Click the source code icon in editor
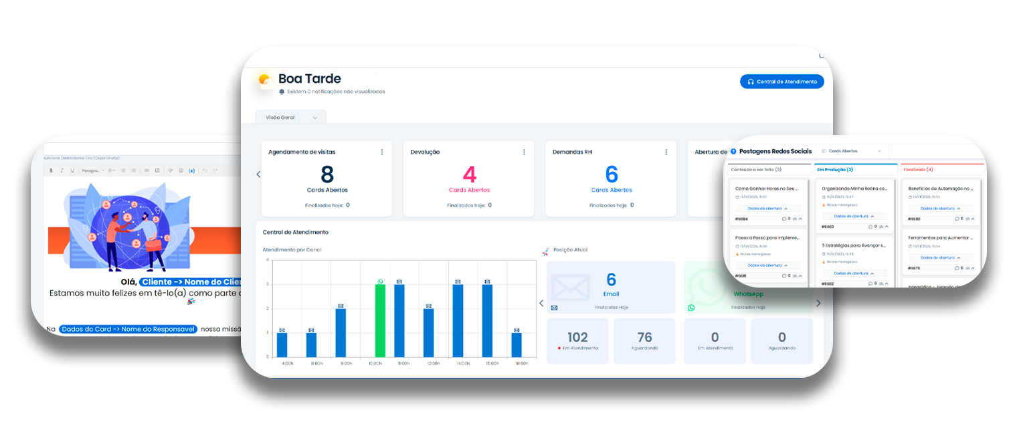 point(171,171)
